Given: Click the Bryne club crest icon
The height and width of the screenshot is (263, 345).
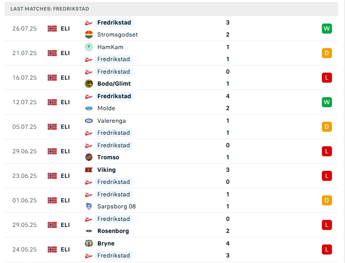Looking at the screenshot, I should [x=89, y=243].
